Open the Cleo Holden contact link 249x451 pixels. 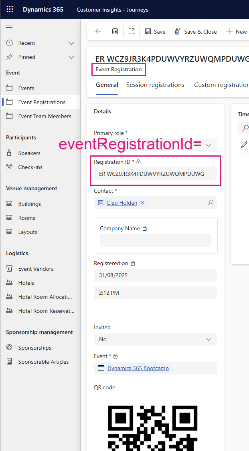point(122,203)
